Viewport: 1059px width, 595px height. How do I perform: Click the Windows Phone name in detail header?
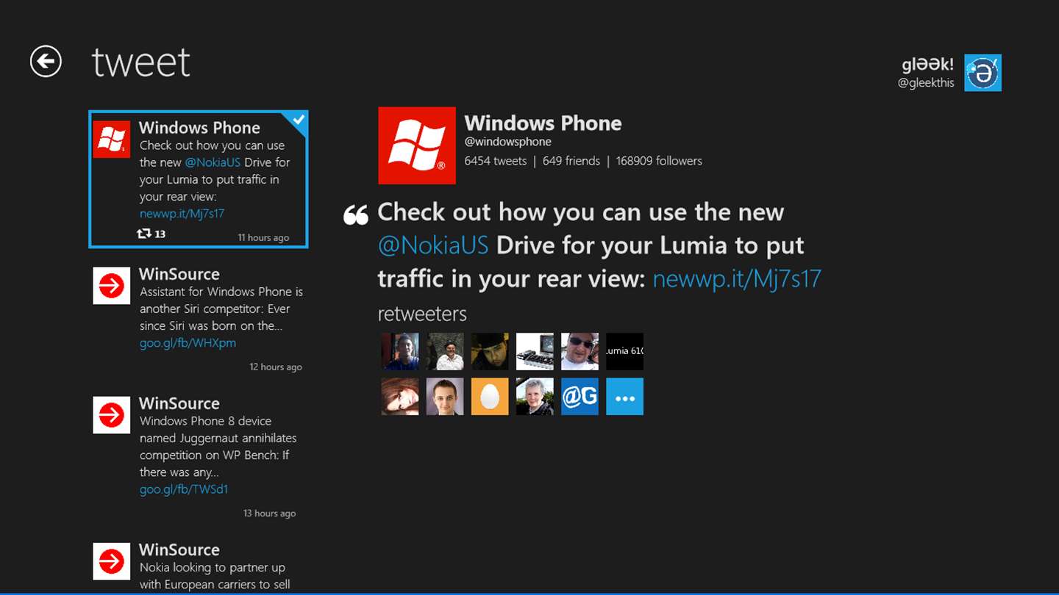coord(543,123)
